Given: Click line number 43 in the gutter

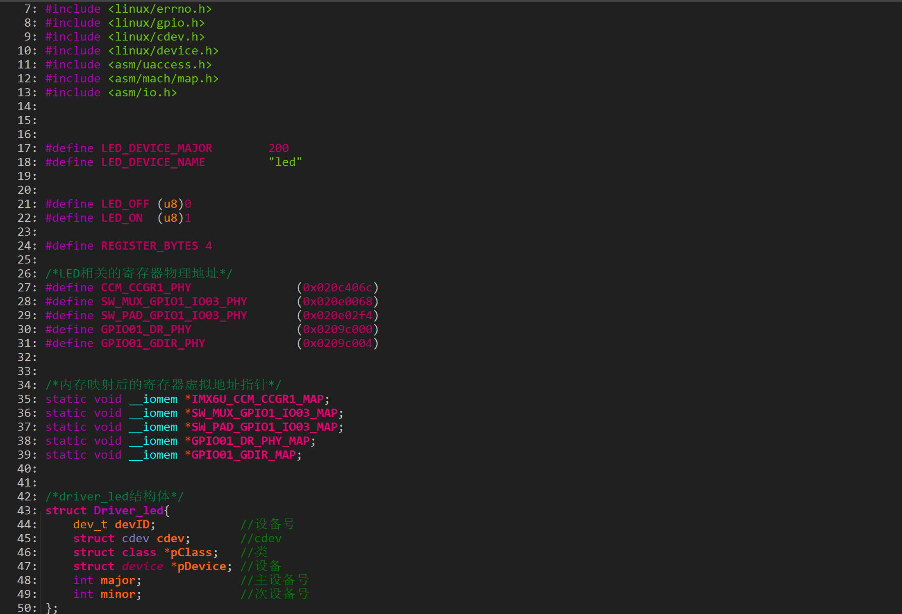Looking at the screenshot, I should tap(24, 511).
